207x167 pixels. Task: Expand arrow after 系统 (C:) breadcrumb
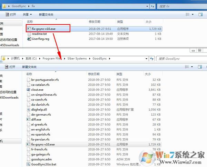point(40,58)
